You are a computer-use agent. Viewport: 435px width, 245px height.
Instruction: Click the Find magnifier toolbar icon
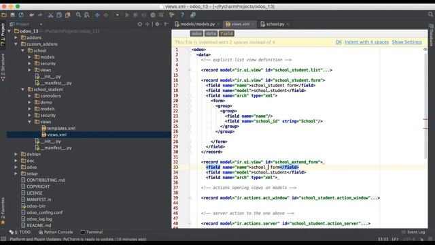78,15
